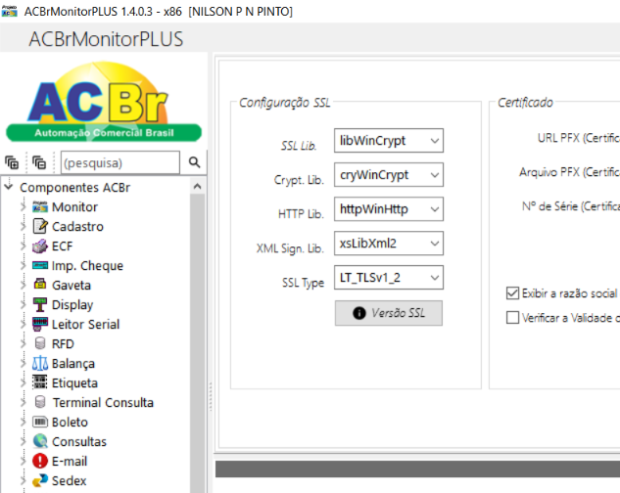Click the app icon in title bar
The height and width of the screenshot is (493, 620).
point(9,11)
